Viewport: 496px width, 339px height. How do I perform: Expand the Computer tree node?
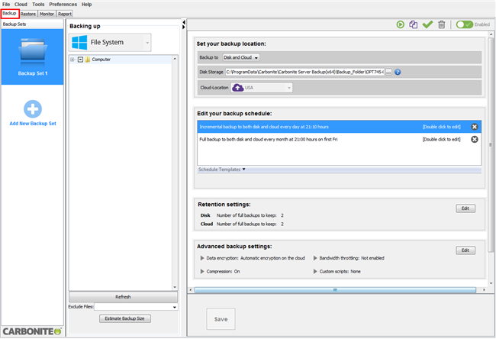coord(72,59)
